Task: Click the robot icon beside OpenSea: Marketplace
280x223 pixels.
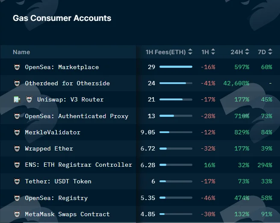Action: click(17, 67)
